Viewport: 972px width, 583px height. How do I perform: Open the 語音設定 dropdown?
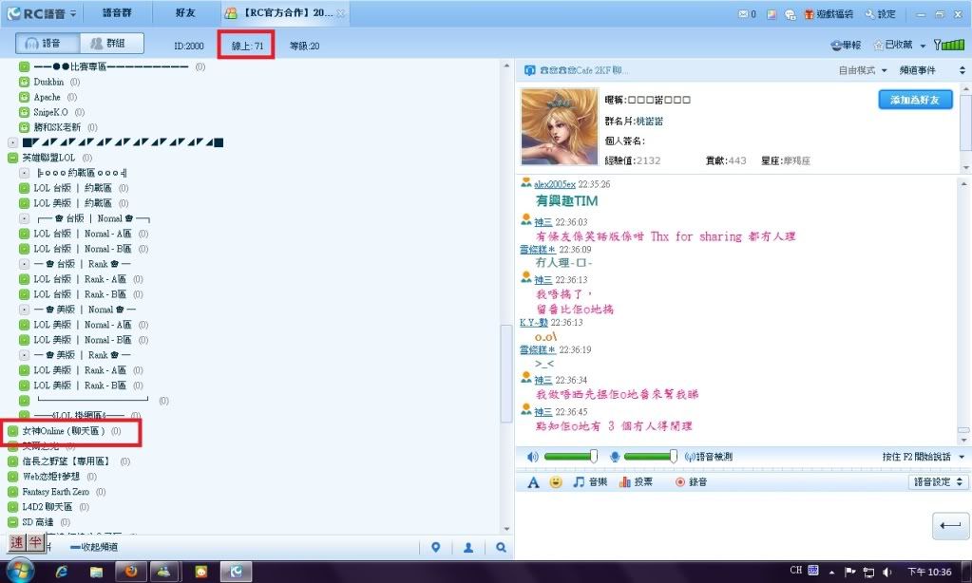pyautogui.click(x=937, y=482)
